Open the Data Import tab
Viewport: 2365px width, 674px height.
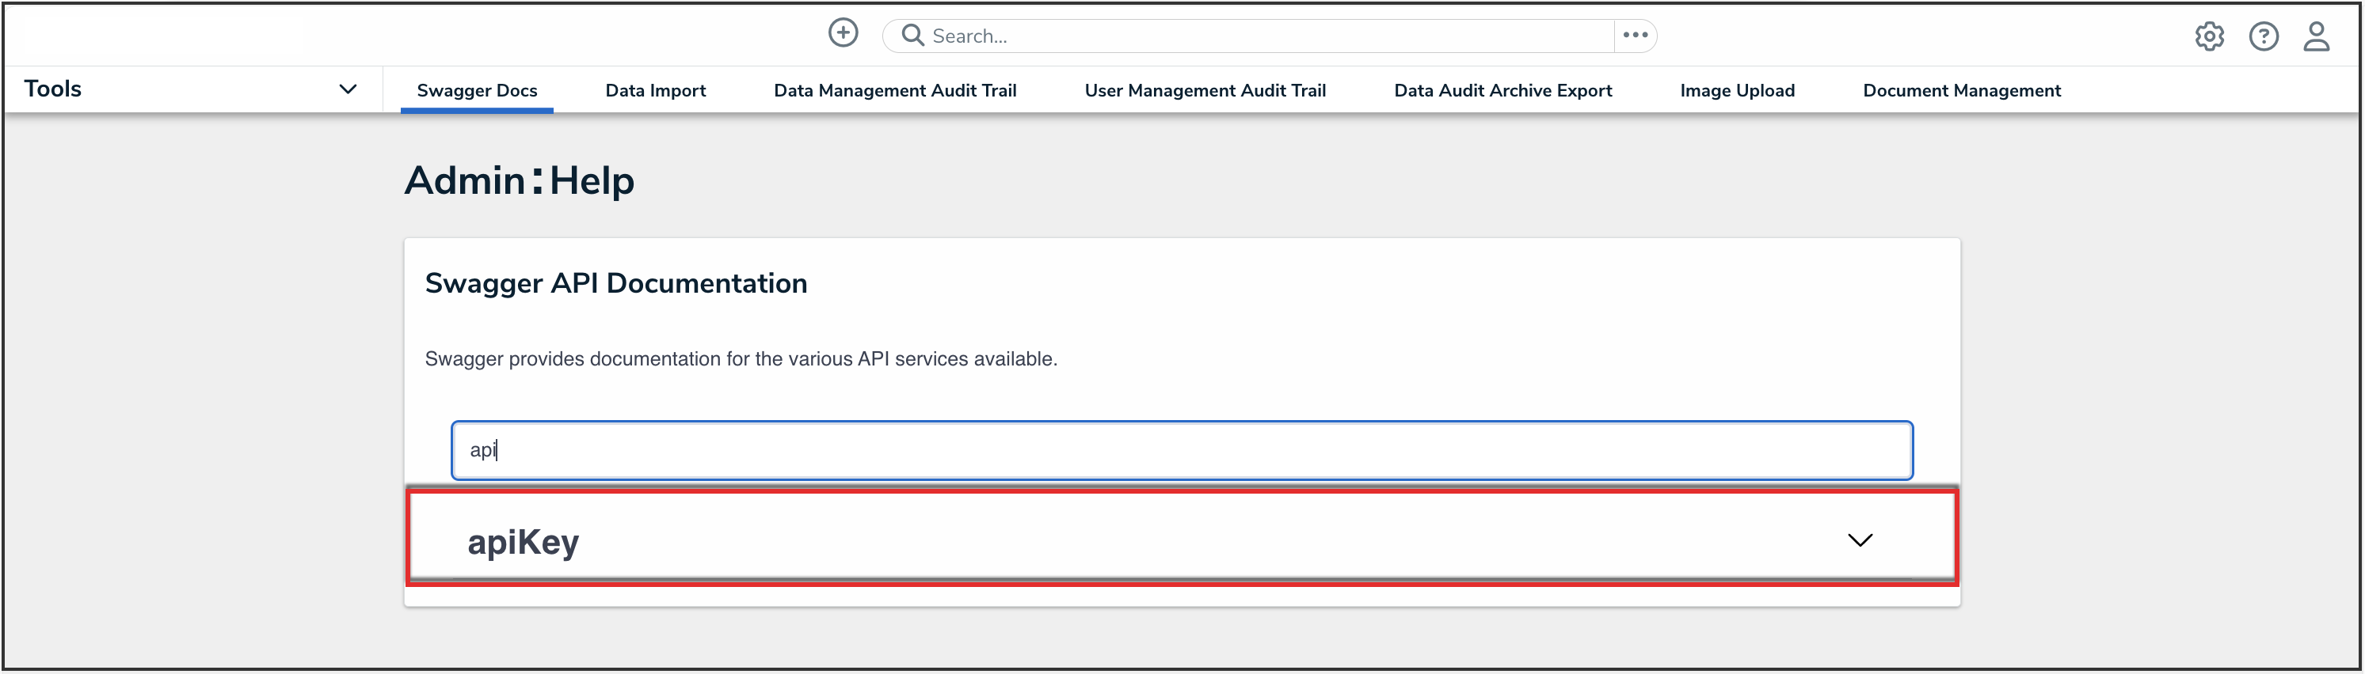(654, 90)
